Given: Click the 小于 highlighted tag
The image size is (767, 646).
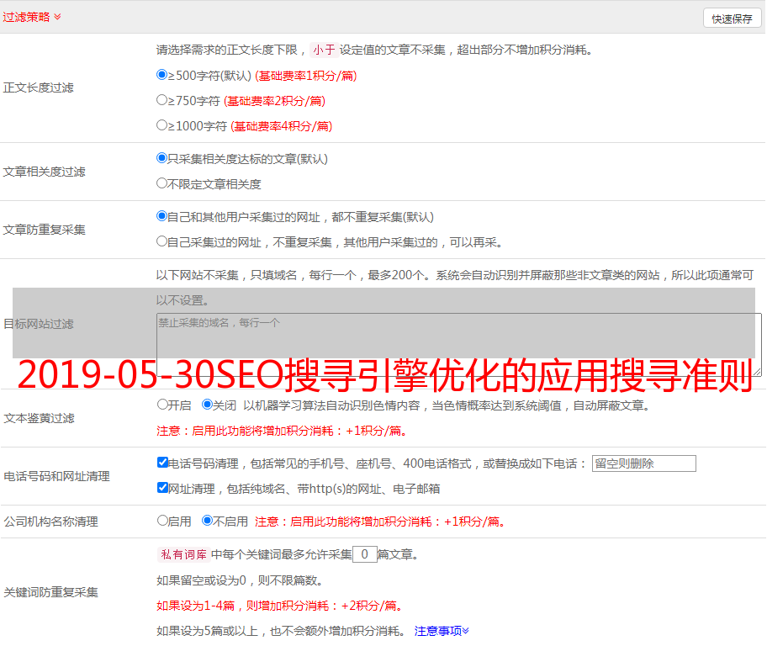Looking at the screenshot, I should click(x=324, y=50).
